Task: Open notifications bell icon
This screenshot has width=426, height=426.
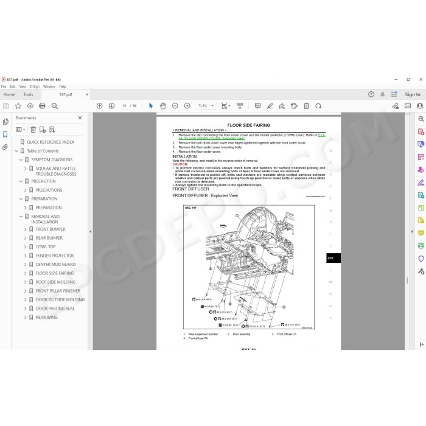Action: point(383,94)
